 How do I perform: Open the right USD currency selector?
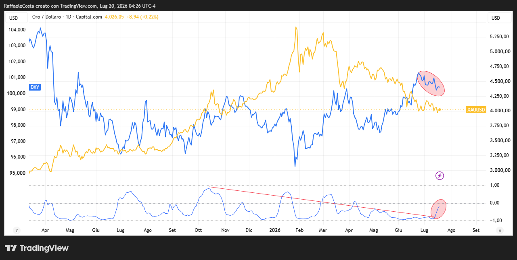496,18
